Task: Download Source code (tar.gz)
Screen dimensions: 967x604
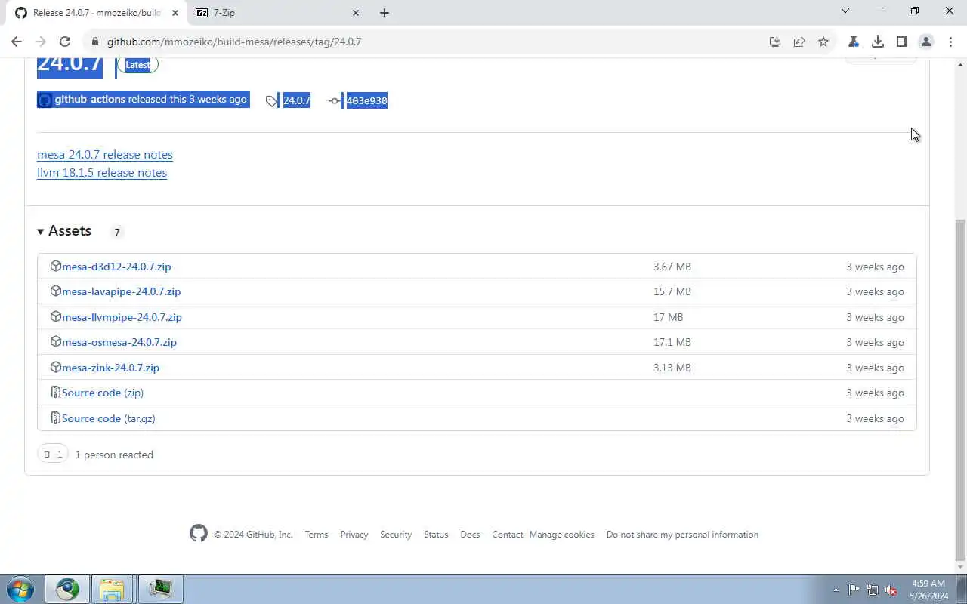Action: (x=109, y=418)
